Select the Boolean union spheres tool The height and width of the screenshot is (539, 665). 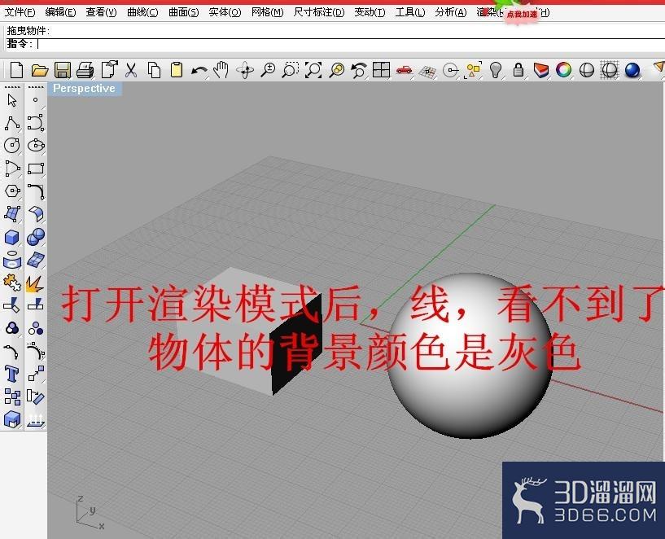[x=36, y=237]
